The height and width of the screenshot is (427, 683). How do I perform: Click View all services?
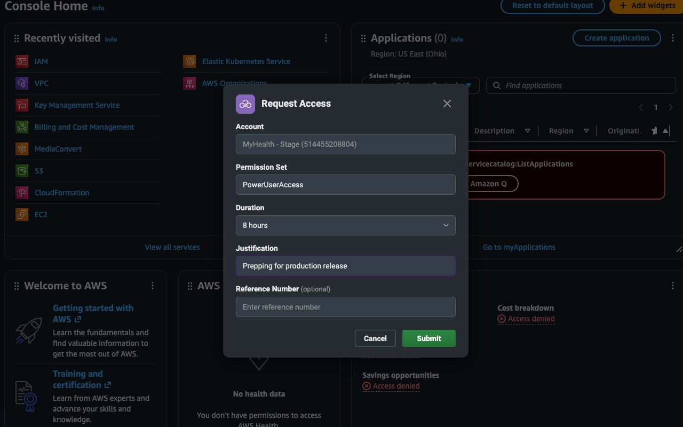click(x=172, y=247)
